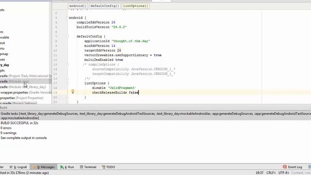Image resolution: width=311 pixels, height=175 pixels.
Task: Click line number 19 in the gutter
Action: (55, 93)
